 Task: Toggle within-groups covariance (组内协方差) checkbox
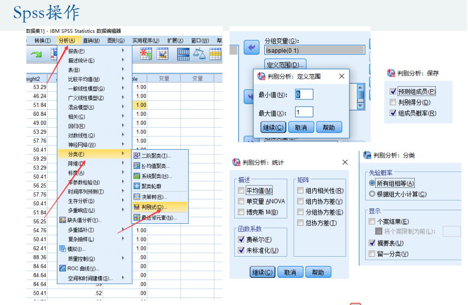click(x=300, y=201)
